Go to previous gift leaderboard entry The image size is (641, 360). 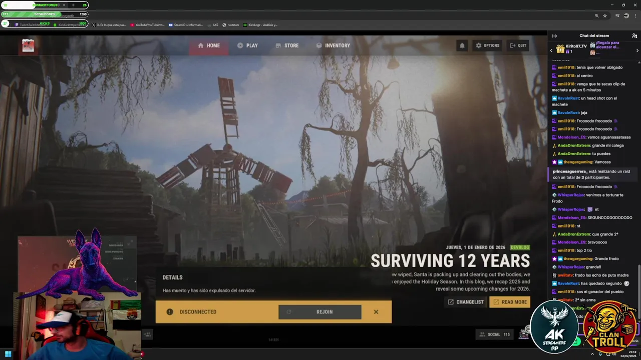[551, 50]
